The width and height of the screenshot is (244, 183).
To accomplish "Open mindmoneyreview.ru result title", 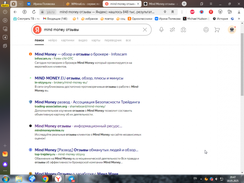I will (78, 126).
